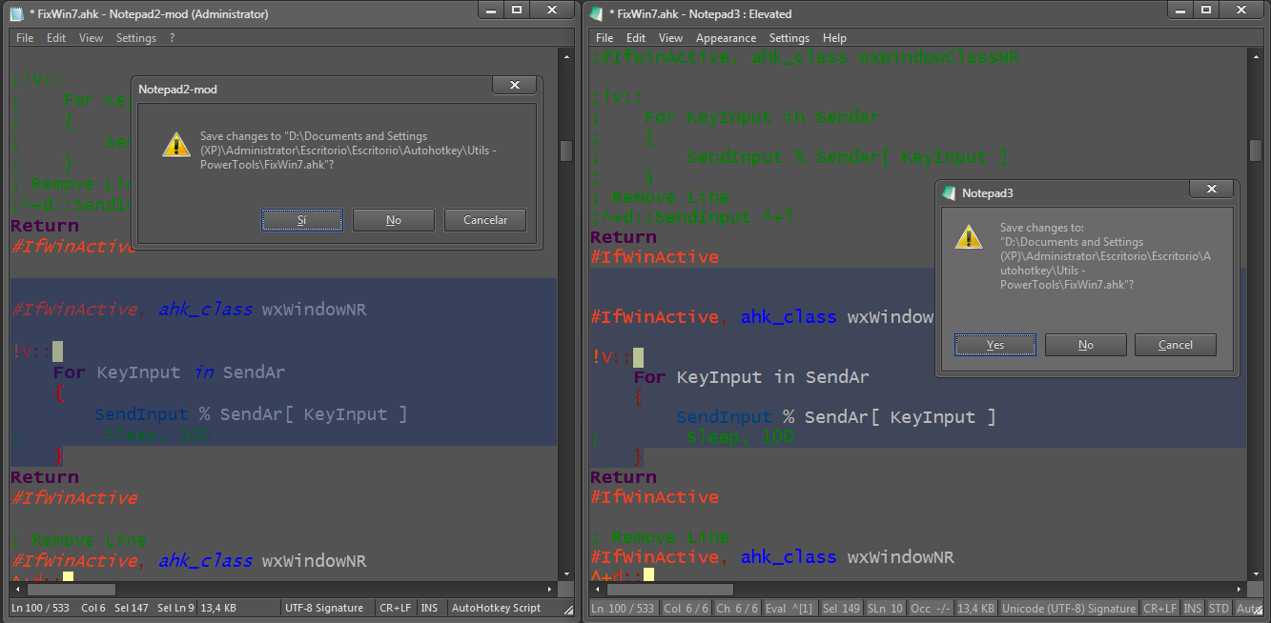This screenshot has width=1271, height=623.
Task: Open File menu in Notepad2-mod
Action: click(25, 38)
